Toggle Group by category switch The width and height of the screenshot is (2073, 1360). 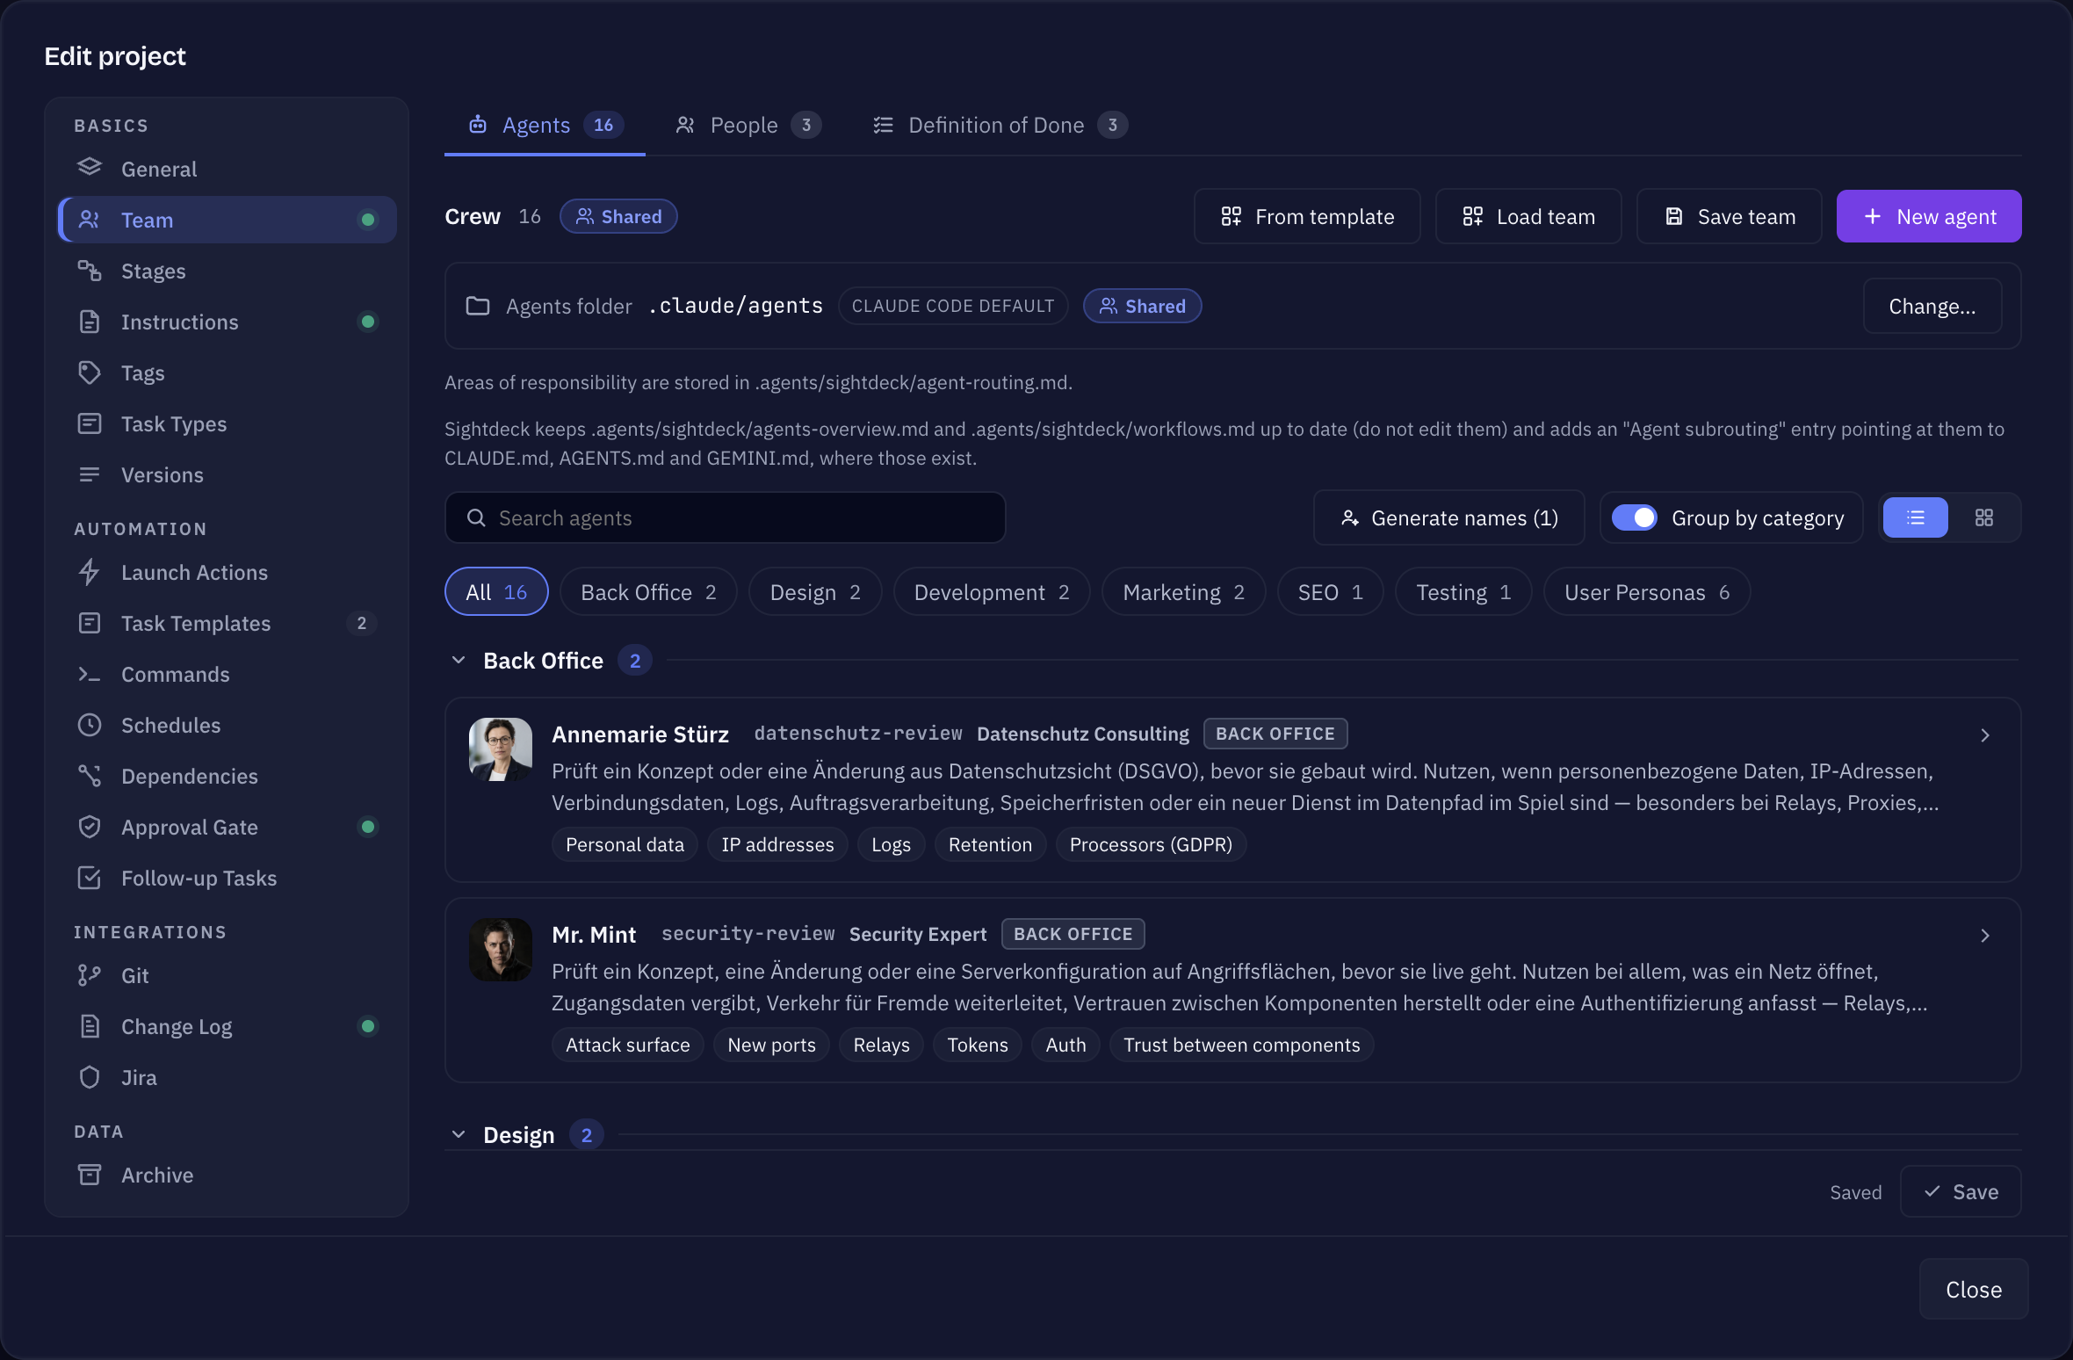1634,517
